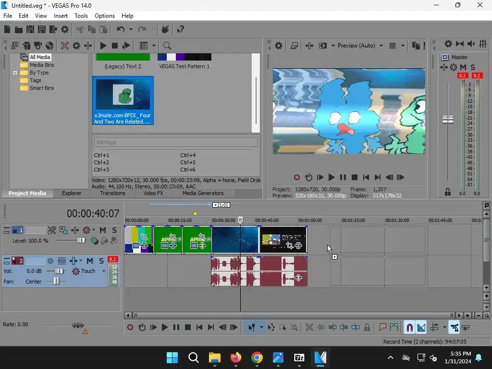Click the Normal Edit Tool icon
Image resolution: width=492 pixels, height=369 pixels.
point(252,328)
